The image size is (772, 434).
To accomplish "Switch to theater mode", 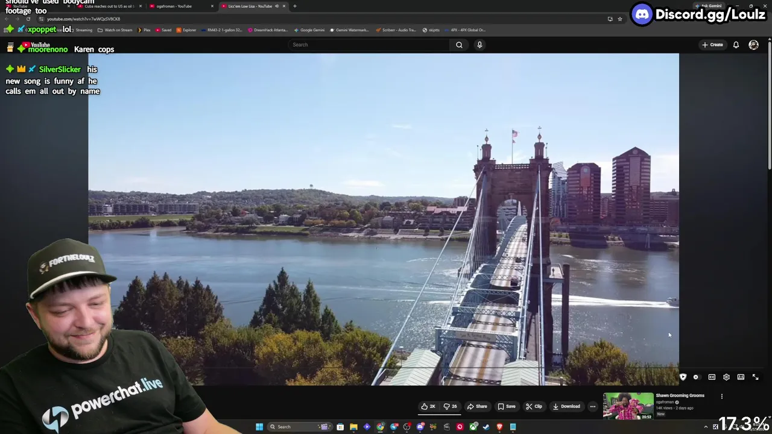I will pyautogui.click(x=741, y=377).
